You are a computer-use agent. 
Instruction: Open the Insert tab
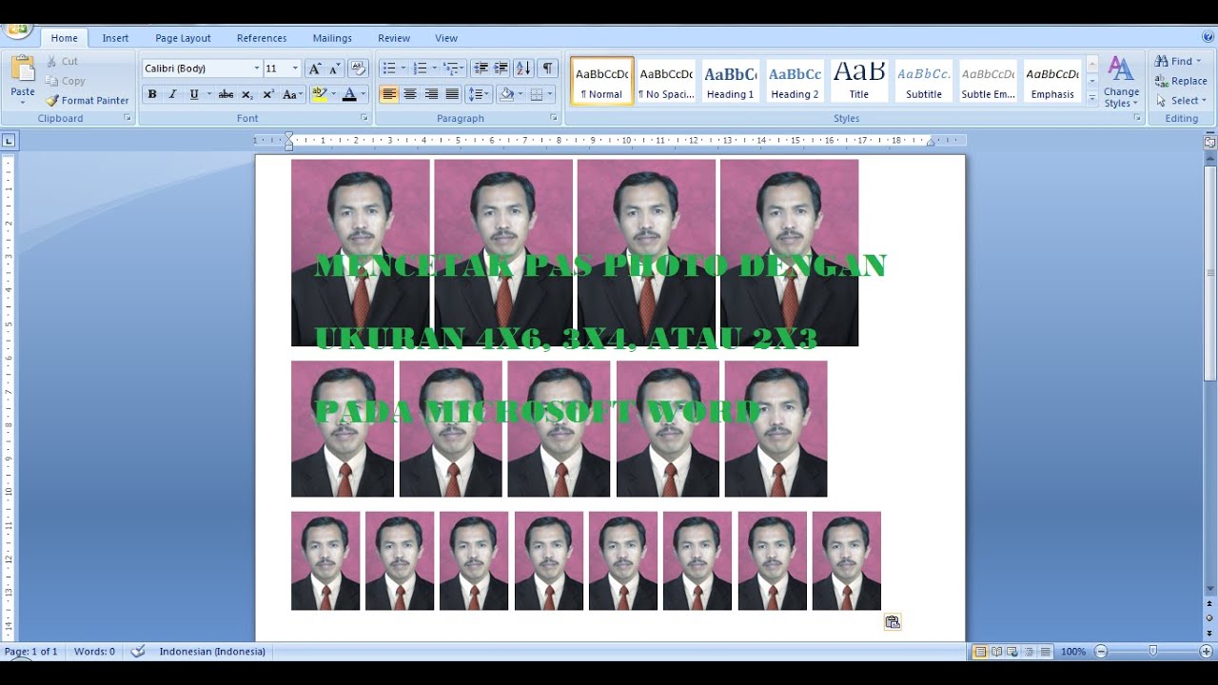pyautogui.click(x=116, y=38)
